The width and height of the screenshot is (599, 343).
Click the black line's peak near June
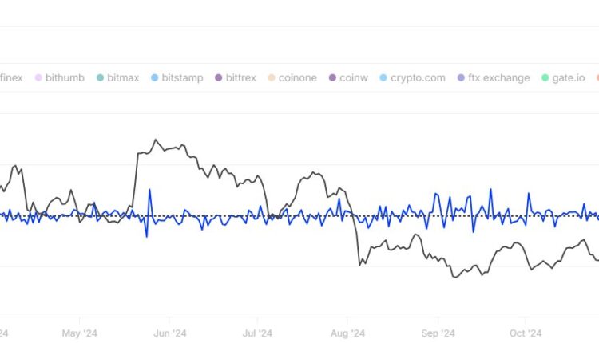pos(156,140)
